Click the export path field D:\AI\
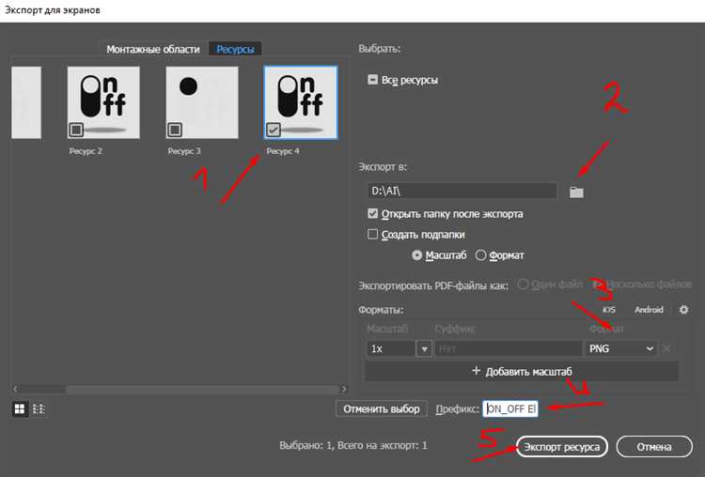The width and height of the screenshot is (705, 477). point(462,191)
